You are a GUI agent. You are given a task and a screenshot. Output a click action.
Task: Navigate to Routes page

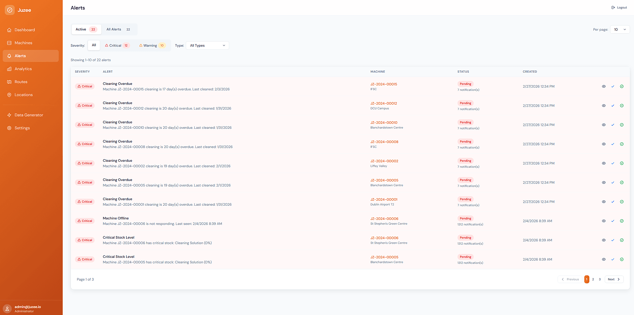(21, 82)
